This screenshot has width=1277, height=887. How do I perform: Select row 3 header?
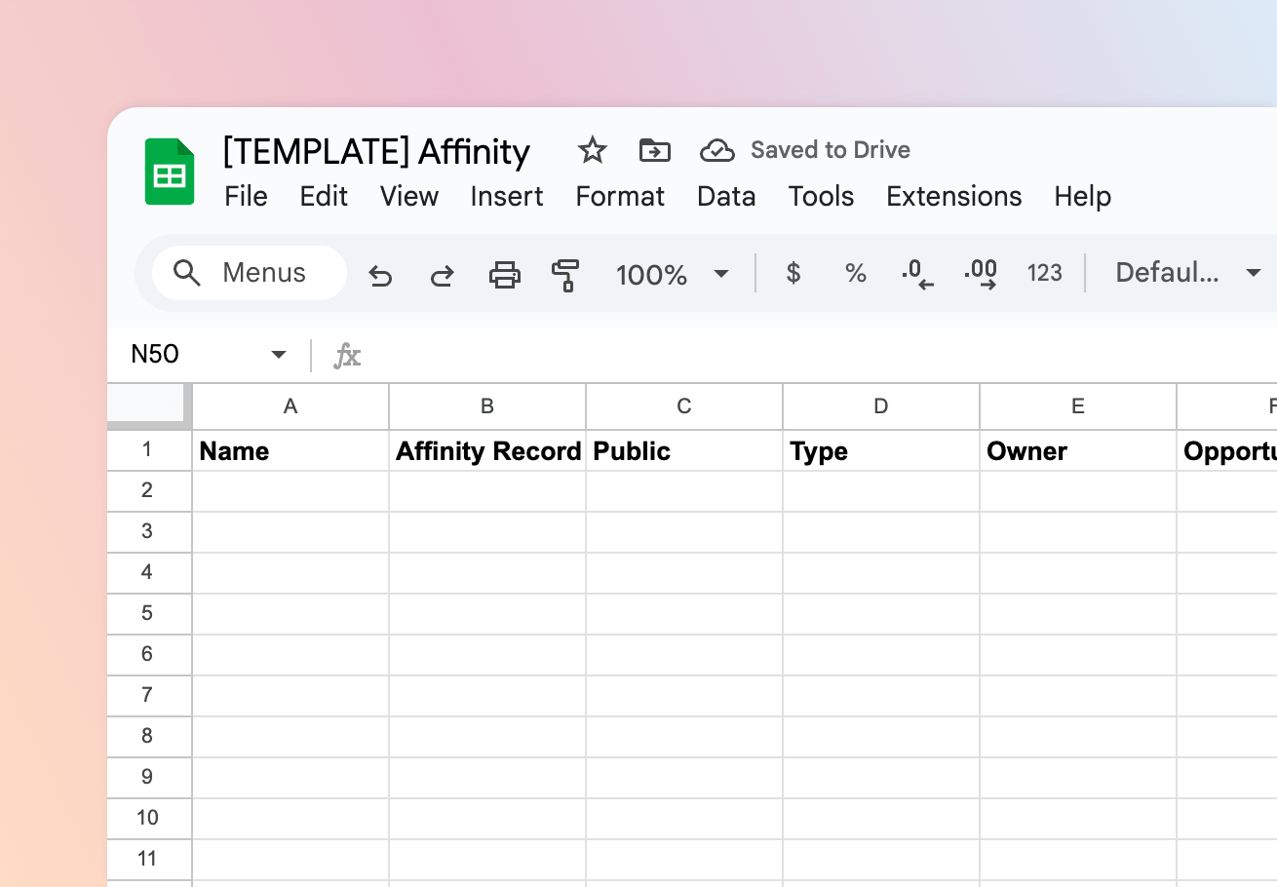pyautogui.click(x=148, y=531)
